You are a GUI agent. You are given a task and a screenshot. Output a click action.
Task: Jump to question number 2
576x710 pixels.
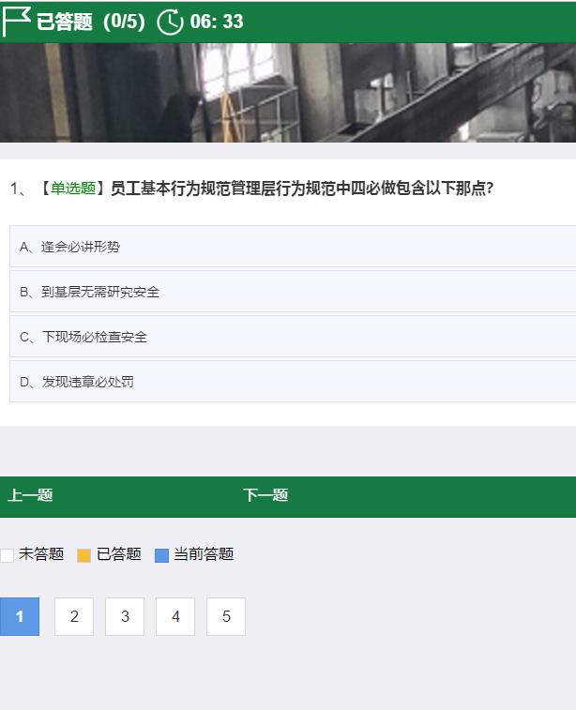coord(74,616)
